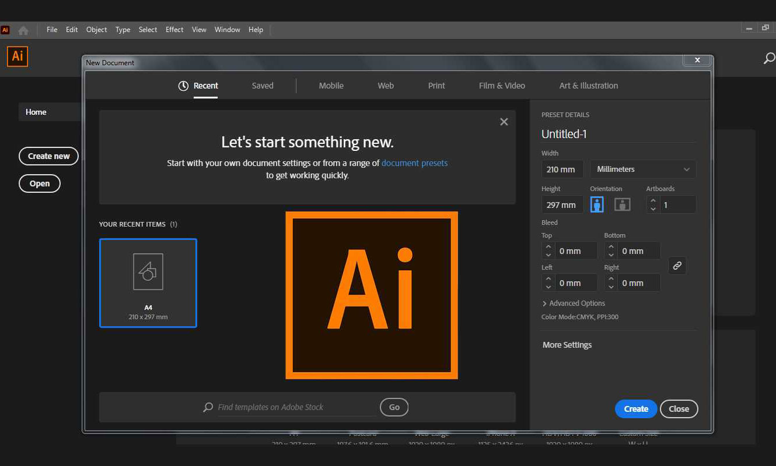Close the New Document dialog window
The image size is (776, 466).
697,60
